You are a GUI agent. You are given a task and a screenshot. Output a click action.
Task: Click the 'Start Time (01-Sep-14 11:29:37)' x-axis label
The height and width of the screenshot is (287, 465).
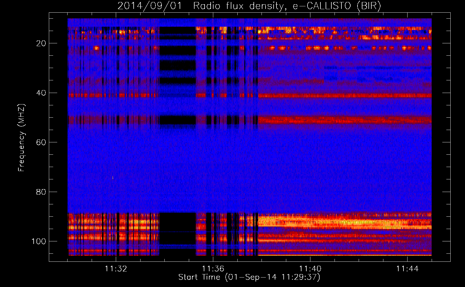tap(249, 277)
